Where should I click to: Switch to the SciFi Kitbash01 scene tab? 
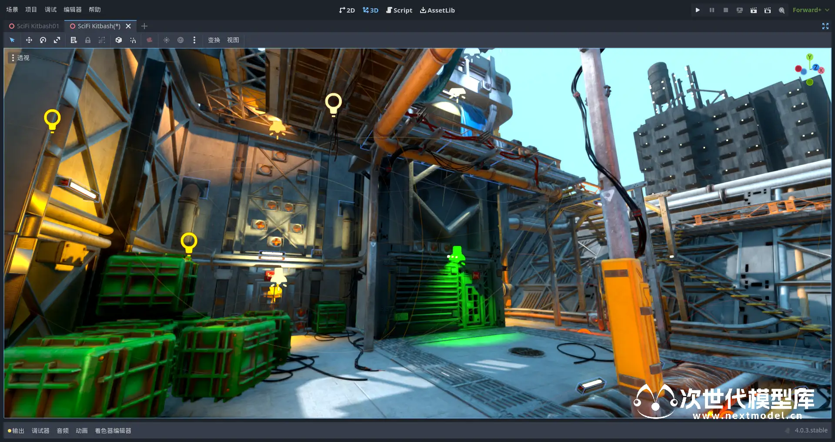point(34,26)
